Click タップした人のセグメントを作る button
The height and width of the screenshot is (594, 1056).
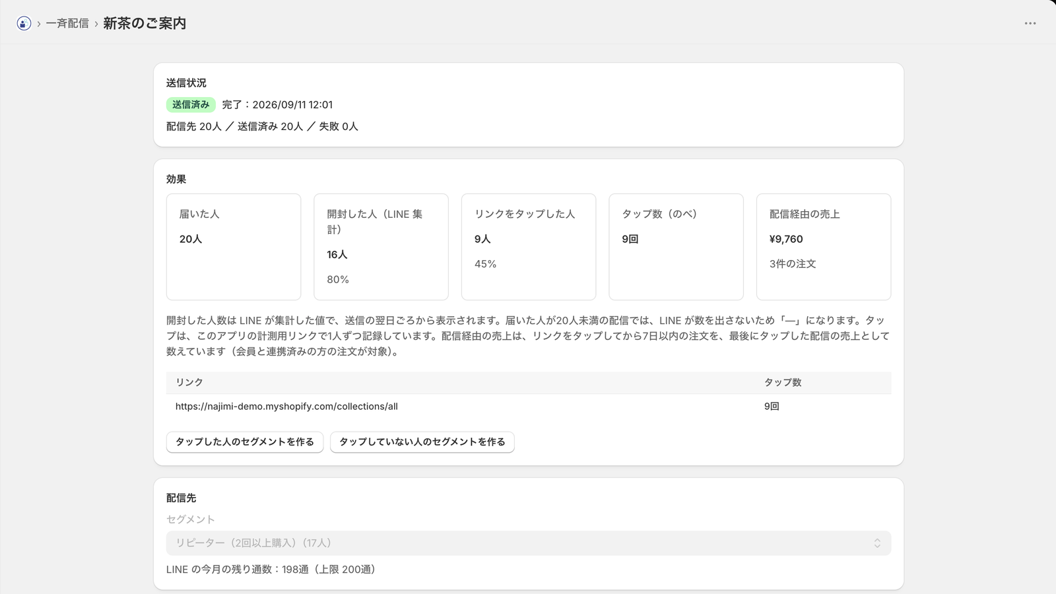(245, 442)
